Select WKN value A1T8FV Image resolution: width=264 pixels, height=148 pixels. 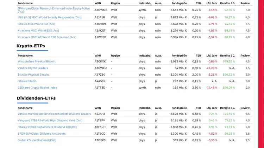tap(100, 121)
